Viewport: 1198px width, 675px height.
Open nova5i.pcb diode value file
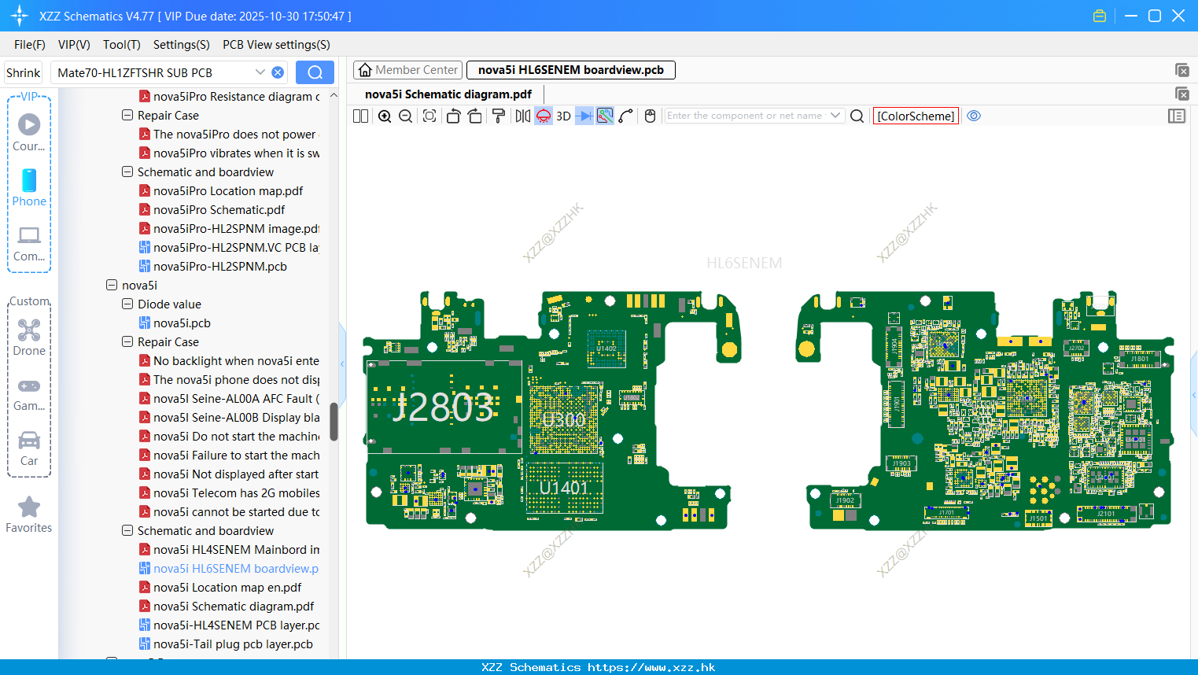[x=175, y=323]
